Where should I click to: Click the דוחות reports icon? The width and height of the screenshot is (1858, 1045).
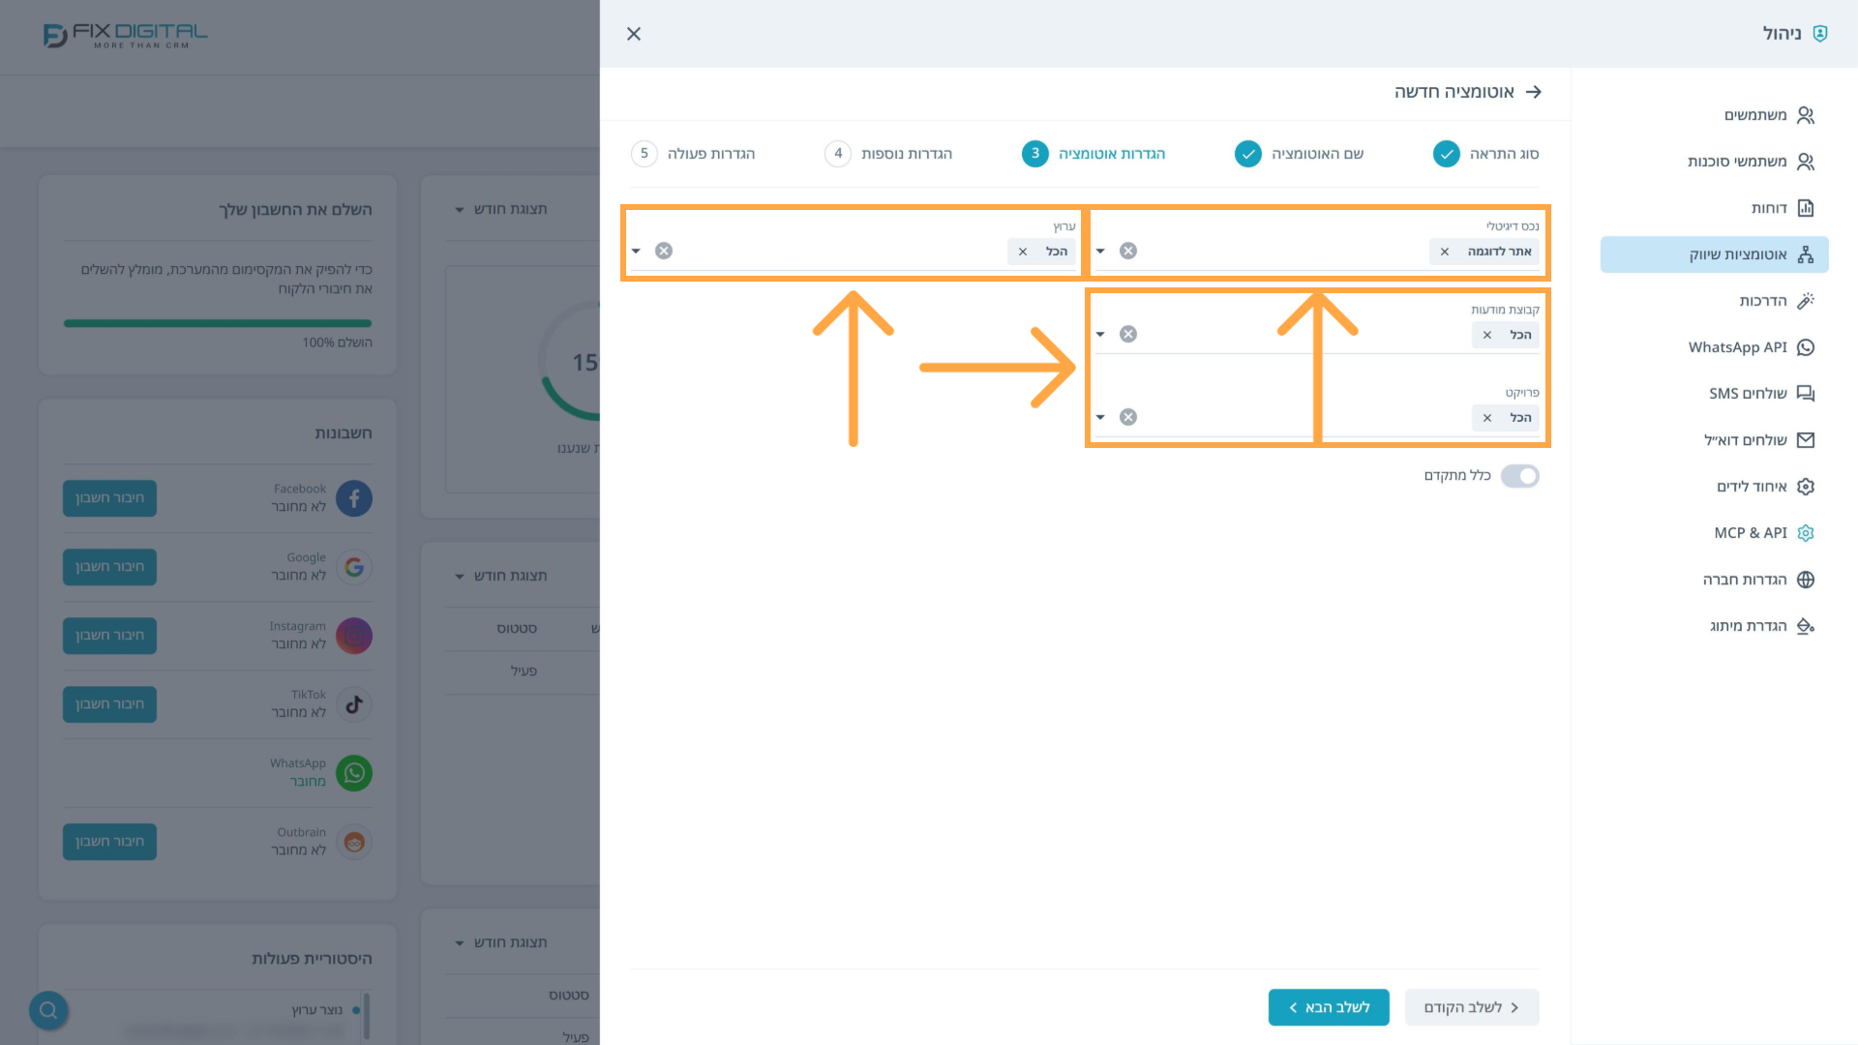[1806, 208]
